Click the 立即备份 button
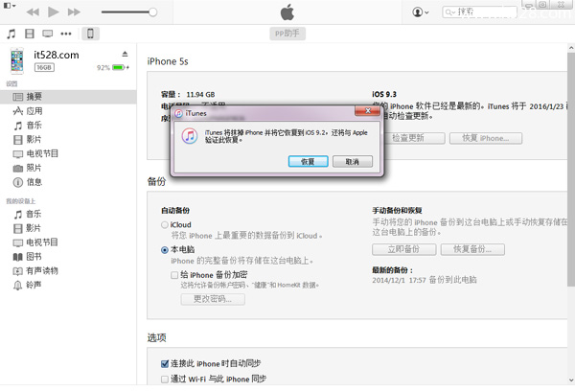575x392 pixels. 404,249
